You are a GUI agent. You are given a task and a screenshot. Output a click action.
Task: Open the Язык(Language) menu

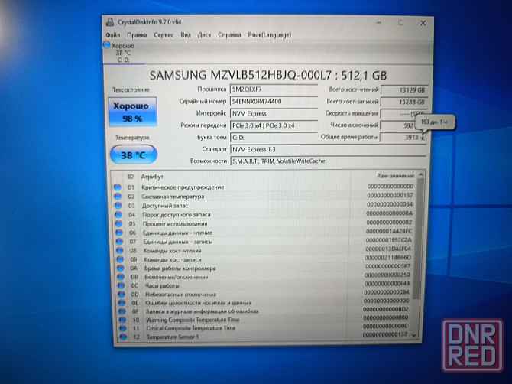264,34
